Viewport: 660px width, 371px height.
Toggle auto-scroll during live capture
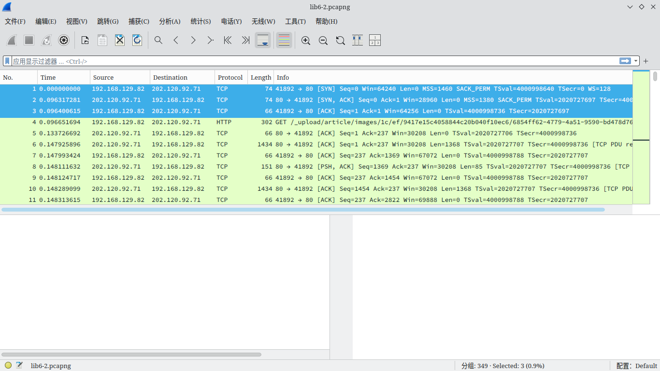pos(263,41)
